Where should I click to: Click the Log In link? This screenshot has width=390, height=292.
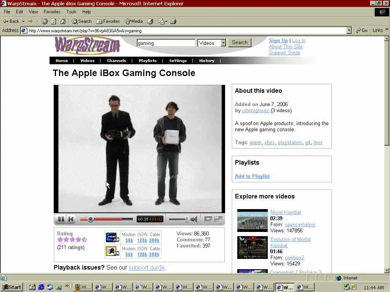point(299,40)
